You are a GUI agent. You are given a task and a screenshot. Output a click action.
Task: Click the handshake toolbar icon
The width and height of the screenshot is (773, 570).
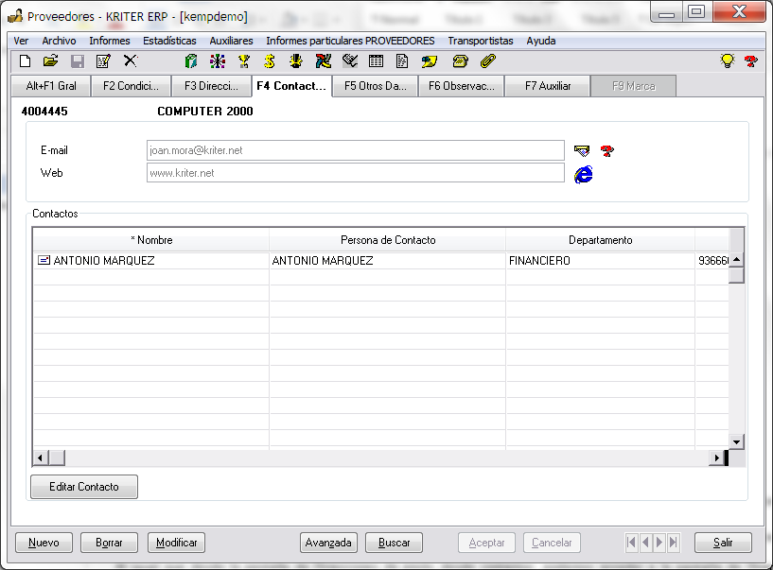pyautogui.click(x=350, y=61)
